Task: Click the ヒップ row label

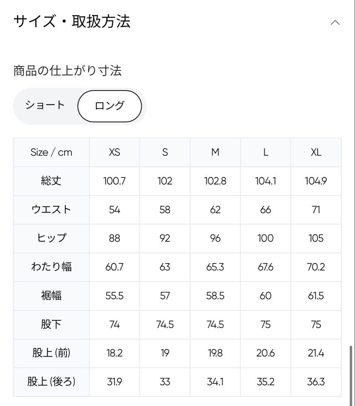Action: pyautogui.click(x=51, y=238)
